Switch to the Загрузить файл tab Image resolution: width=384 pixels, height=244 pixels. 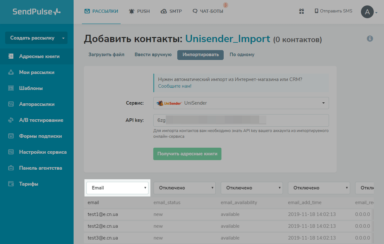[x=106, y=55]
